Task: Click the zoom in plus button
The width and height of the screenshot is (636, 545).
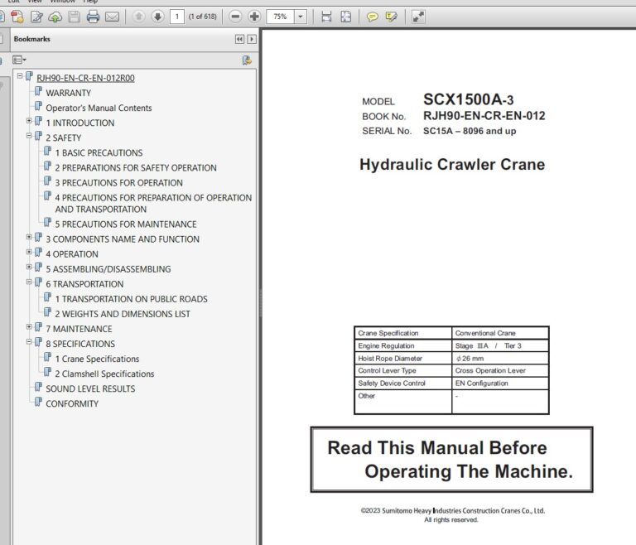Action: point(254,17)
